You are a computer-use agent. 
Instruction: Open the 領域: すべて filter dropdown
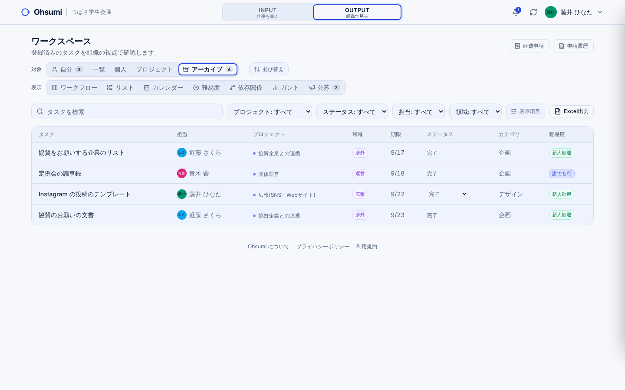click(x=475, y=111)
